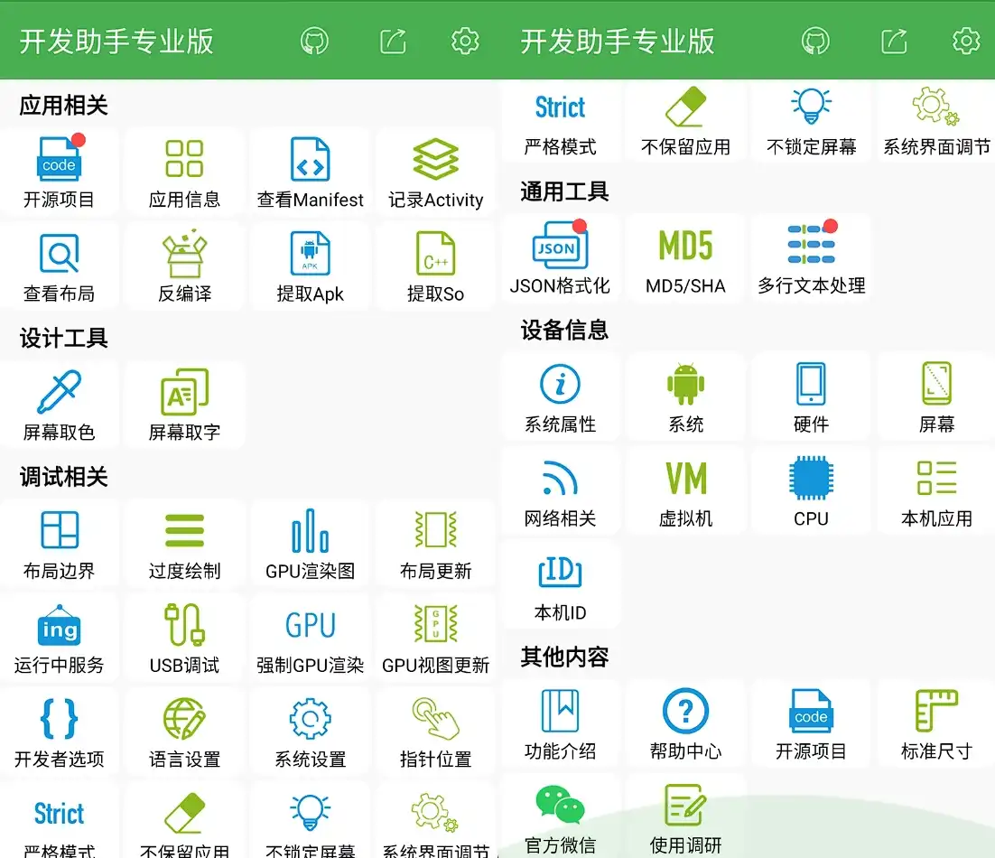Image resolution: width=995 pixels, height=858 pixels.
Task: Open the 提取So tool
Action: point(436,266)
